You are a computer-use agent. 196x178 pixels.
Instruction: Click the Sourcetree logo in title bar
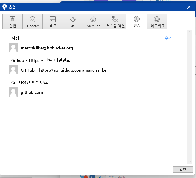5,7
